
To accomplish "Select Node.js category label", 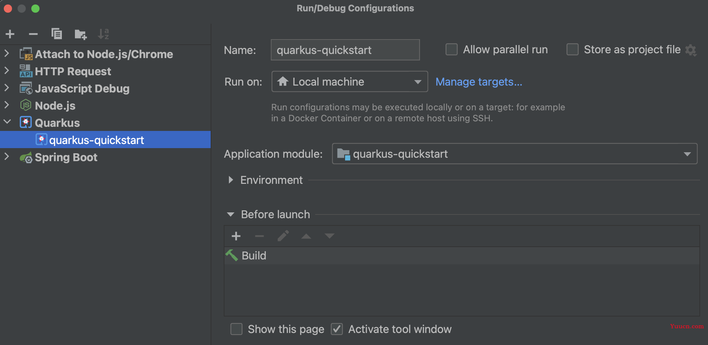I will pos(55,106).
